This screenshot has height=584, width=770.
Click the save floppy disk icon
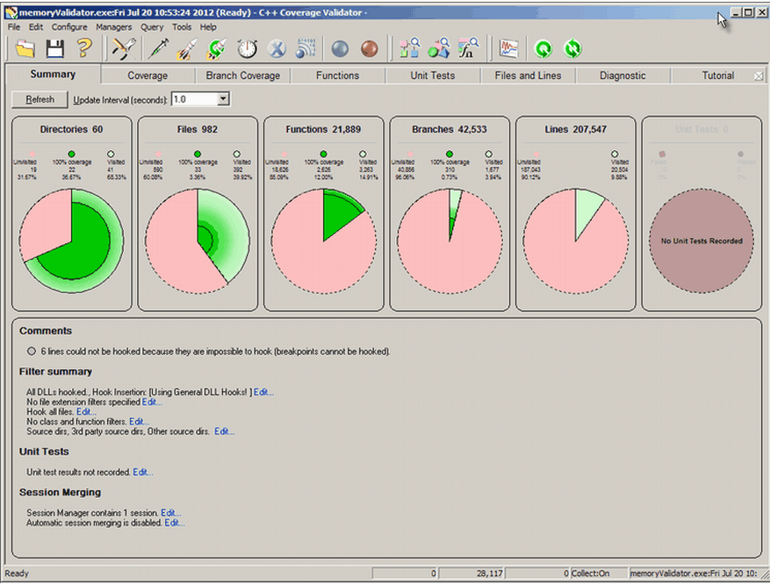pyautogui.click(x=54, y=49)
